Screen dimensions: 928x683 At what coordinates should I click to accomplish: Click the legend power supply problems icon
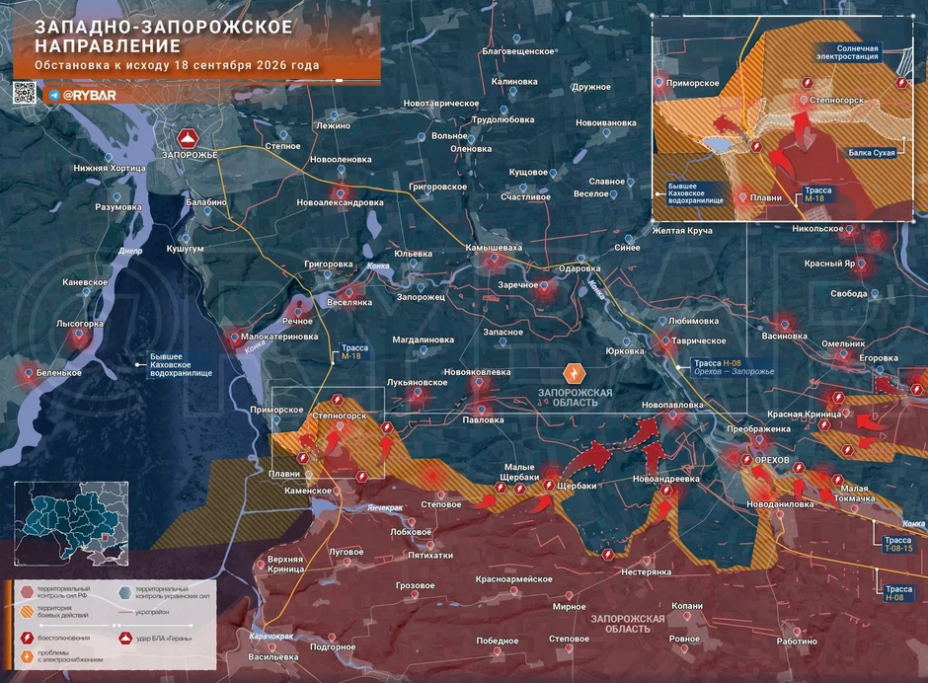pos(27,656)
